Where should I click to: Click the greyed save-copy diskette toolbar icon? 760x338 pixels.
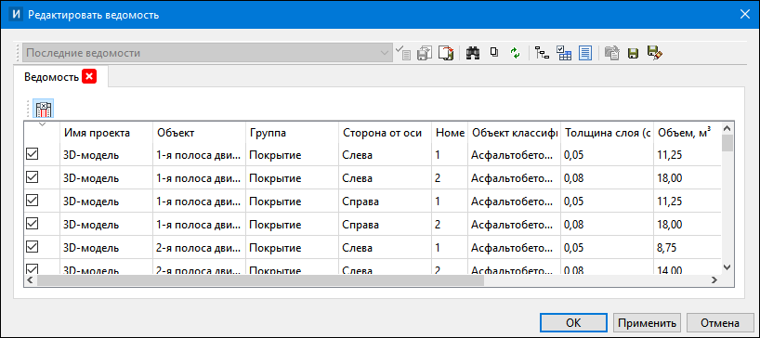(x=424, y=53)
